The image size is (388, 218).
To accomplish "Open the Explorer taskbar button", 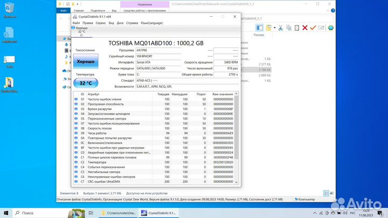I will pos(119,213).
